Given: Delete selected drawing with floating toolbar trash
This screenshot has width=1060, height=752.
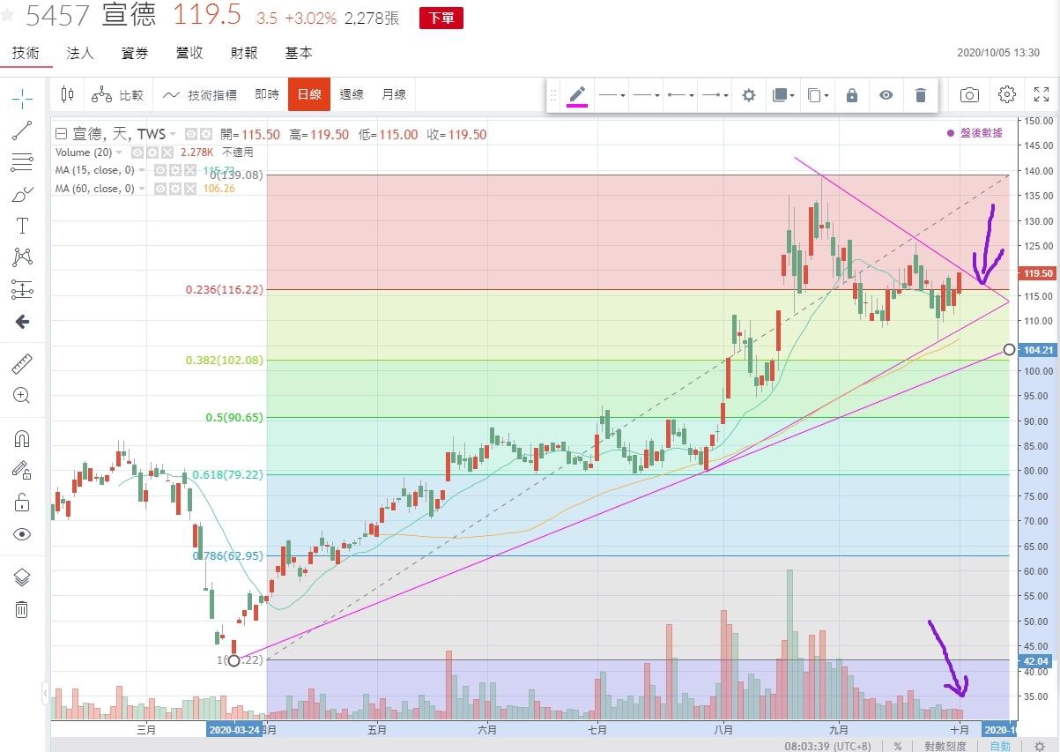Looking at the screenshot, I should 921,95.
